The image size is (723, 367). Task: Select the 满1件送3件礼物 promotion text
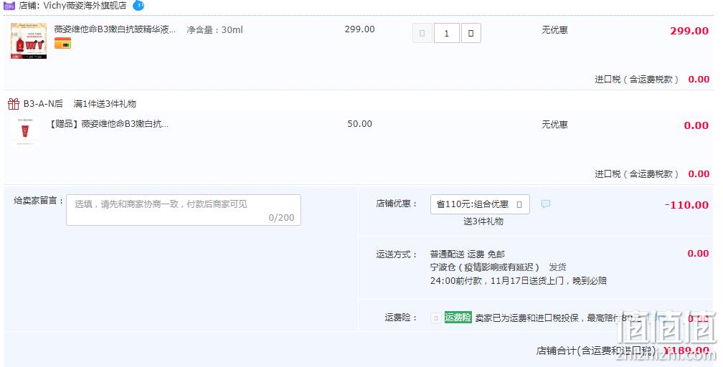(105, 104)
